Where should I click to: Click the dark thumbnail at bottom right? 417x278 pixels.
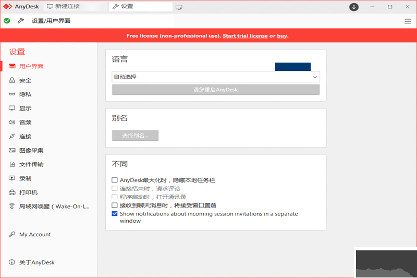pyautogui.click(x=386, y=264)
